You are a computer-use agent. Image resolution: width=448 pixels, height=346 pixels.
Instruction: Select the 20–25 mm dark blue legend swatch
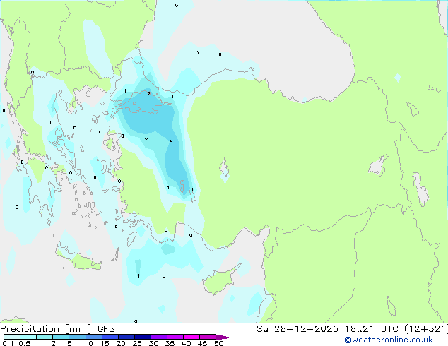126,337
